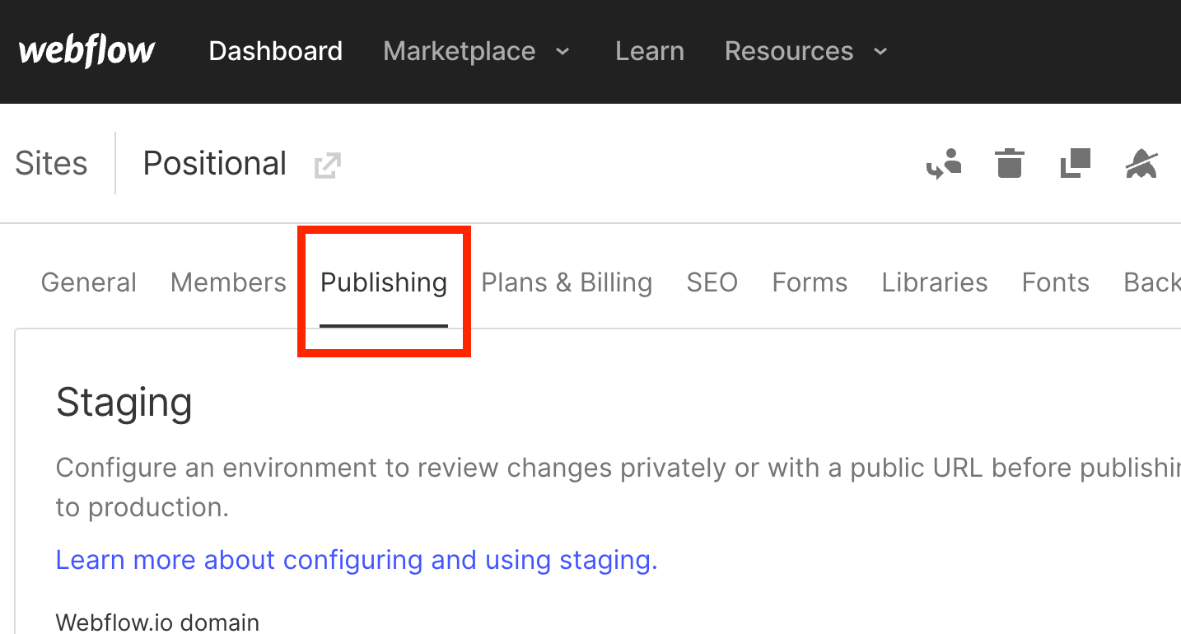View the Plans & Billing tab

click(x=567, y=282)
